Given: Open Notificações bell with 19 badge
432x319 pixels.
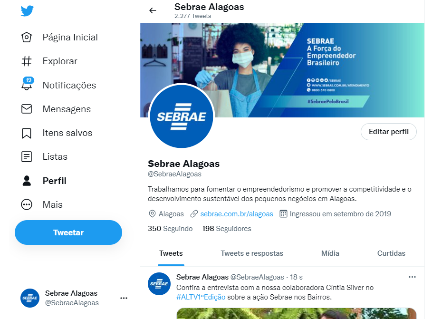Looking at the screenshot, I should click(28, 84).
